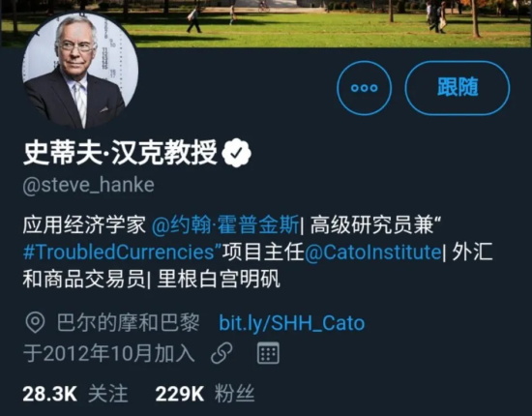Open the @约翰·霍普金斯 mention

225,224
